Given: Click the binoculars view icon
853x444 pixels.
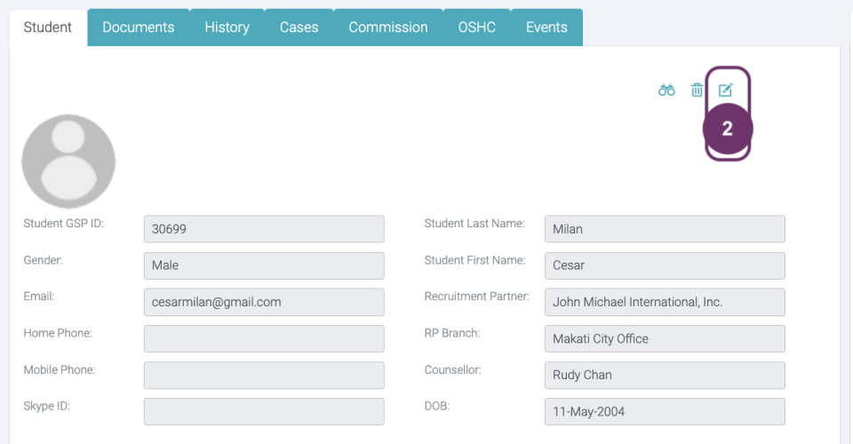Looking at the screenshot, I should point(666,91).
